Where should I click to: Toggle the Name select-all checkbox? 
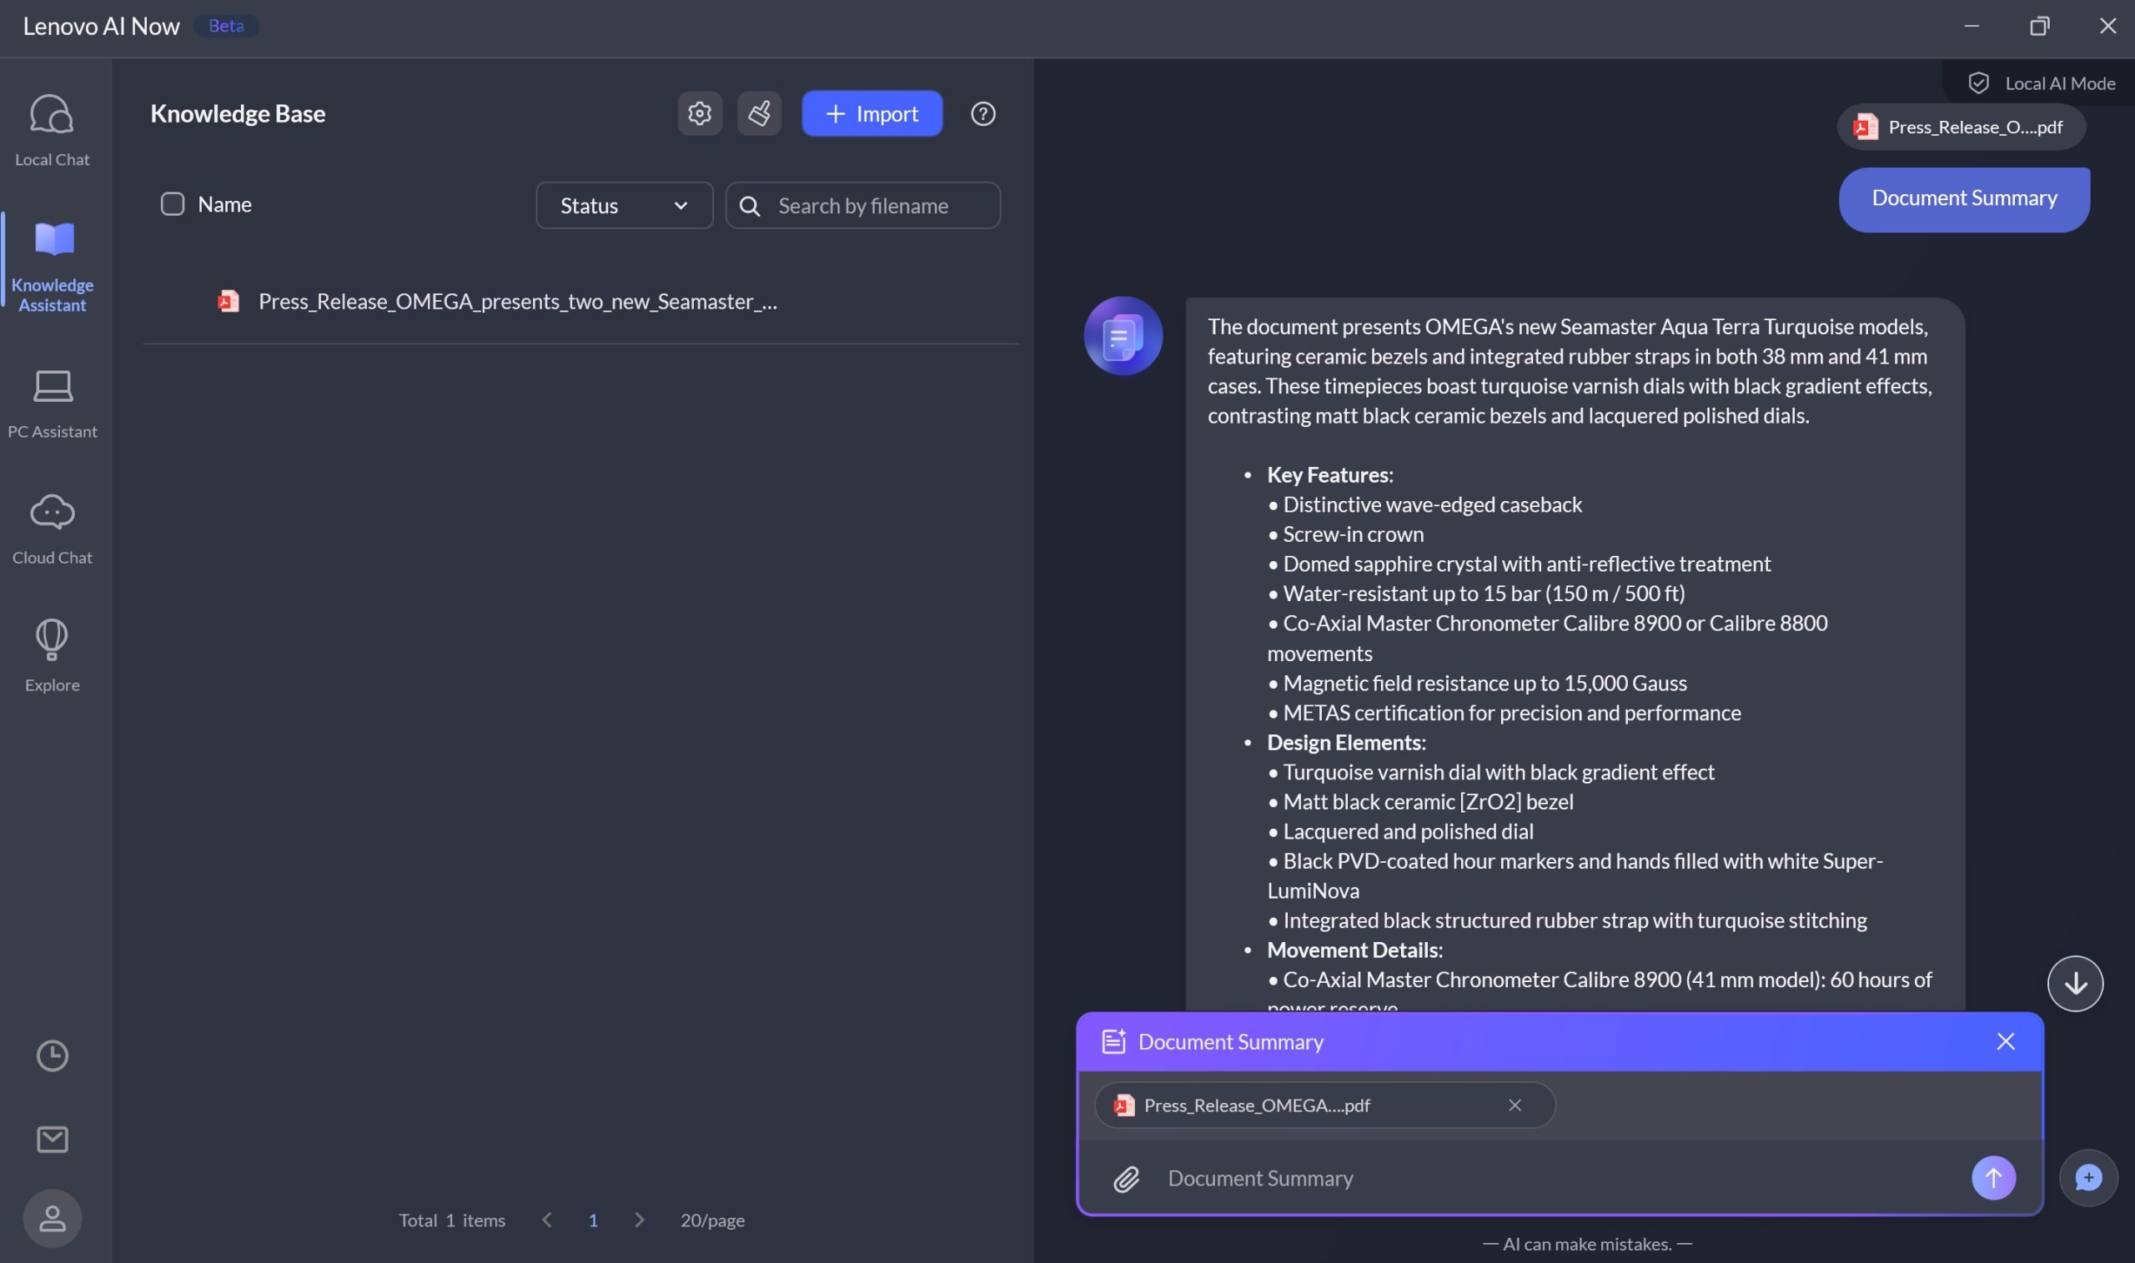click(x=173, y=204)
